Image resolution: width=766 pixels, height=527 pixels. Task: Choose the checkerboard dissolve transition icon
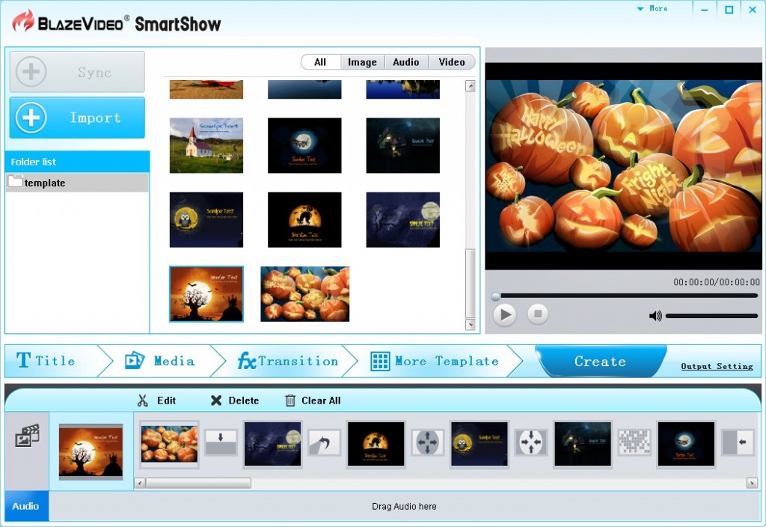pyautogui.click(x=634, y=442)
